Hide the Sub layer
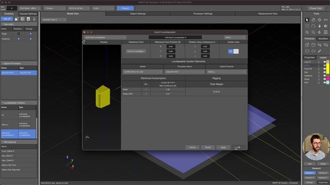 pos(324,72)
